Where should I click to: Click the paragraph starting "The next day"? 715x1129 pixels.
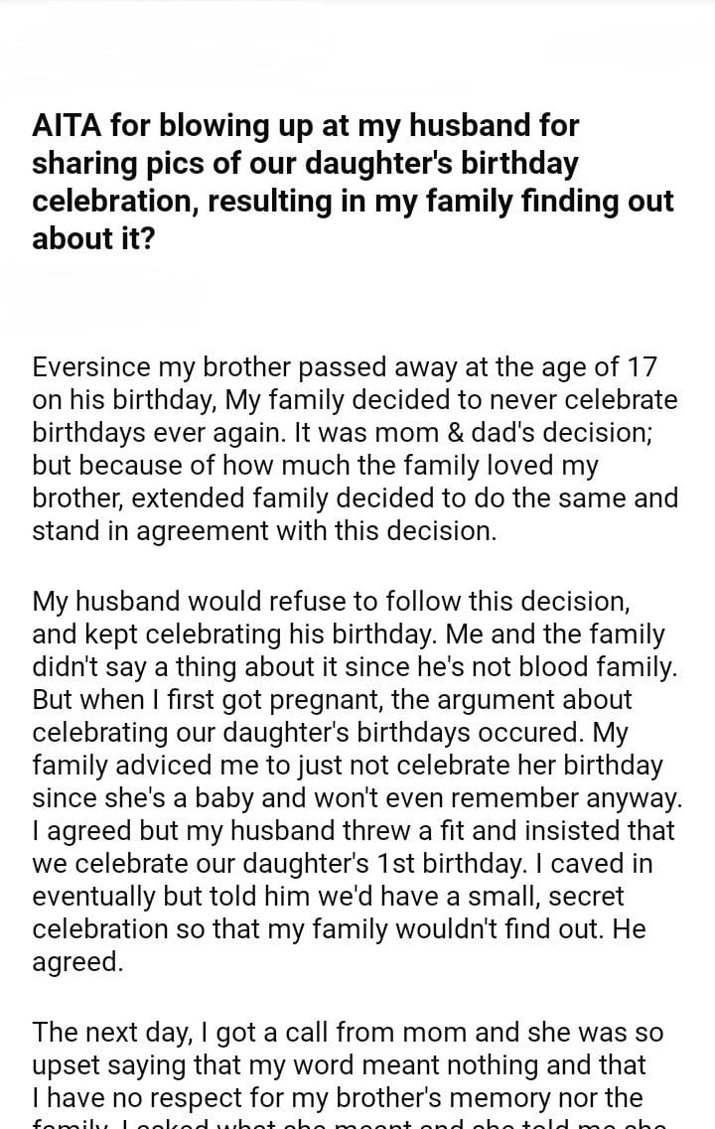(348, 1065)
